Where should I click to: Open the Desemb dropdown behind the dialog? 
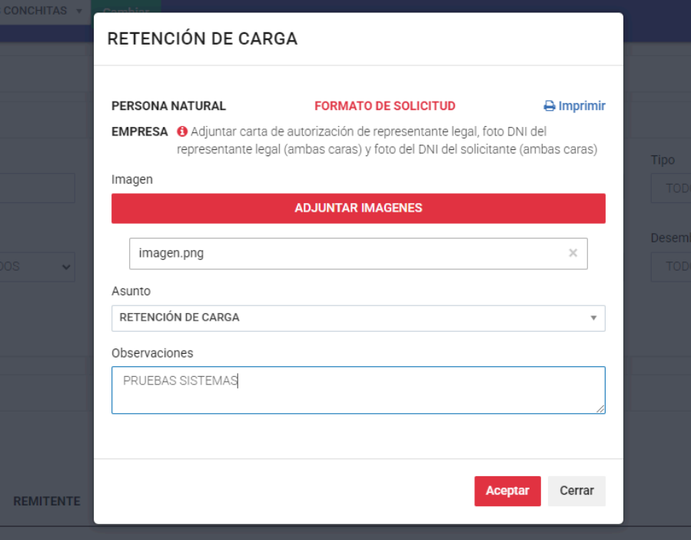coord(671,266)
